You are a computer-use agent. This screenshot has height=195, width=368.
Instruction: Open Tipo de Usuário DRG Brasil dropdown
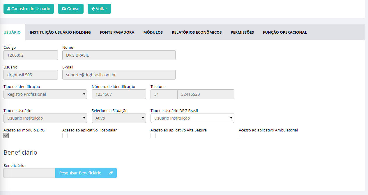[192, 118]
